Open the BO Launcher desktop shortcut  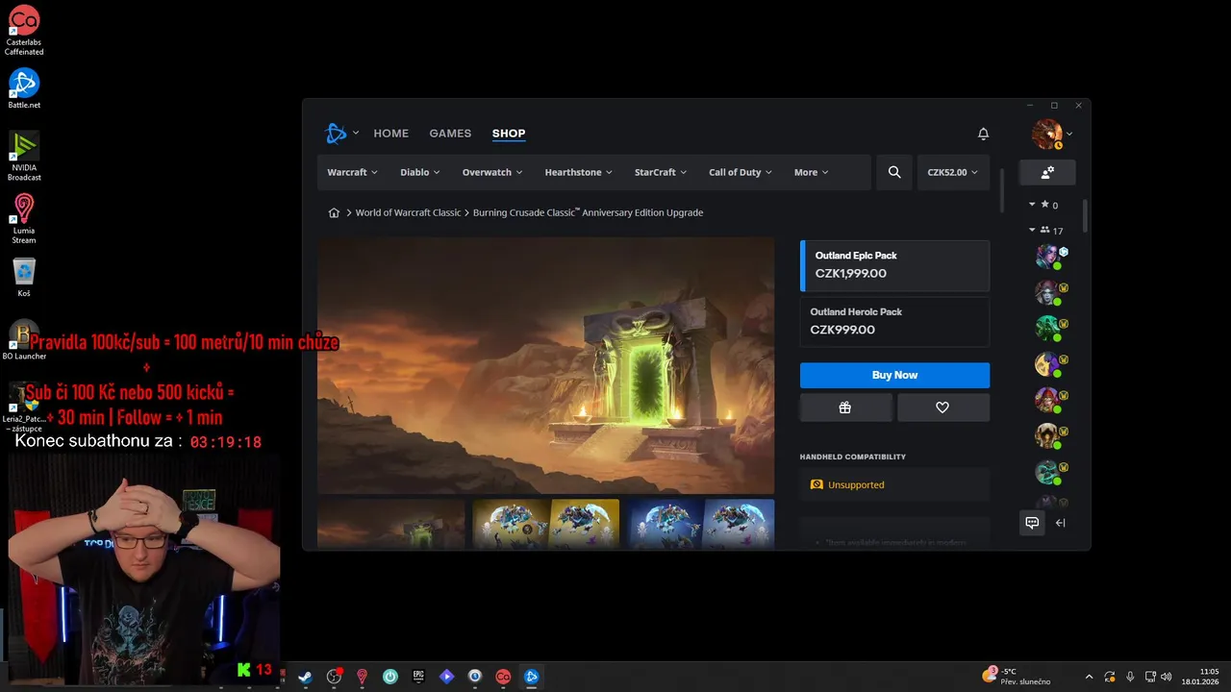click(24, 340)
